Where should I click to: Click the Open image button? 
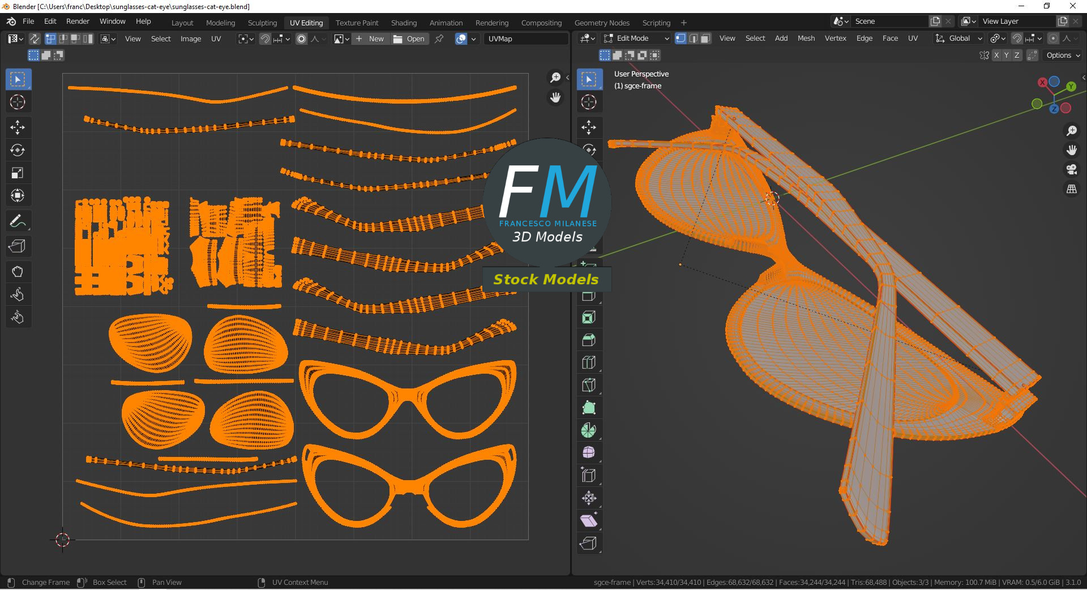coord(409,39)
